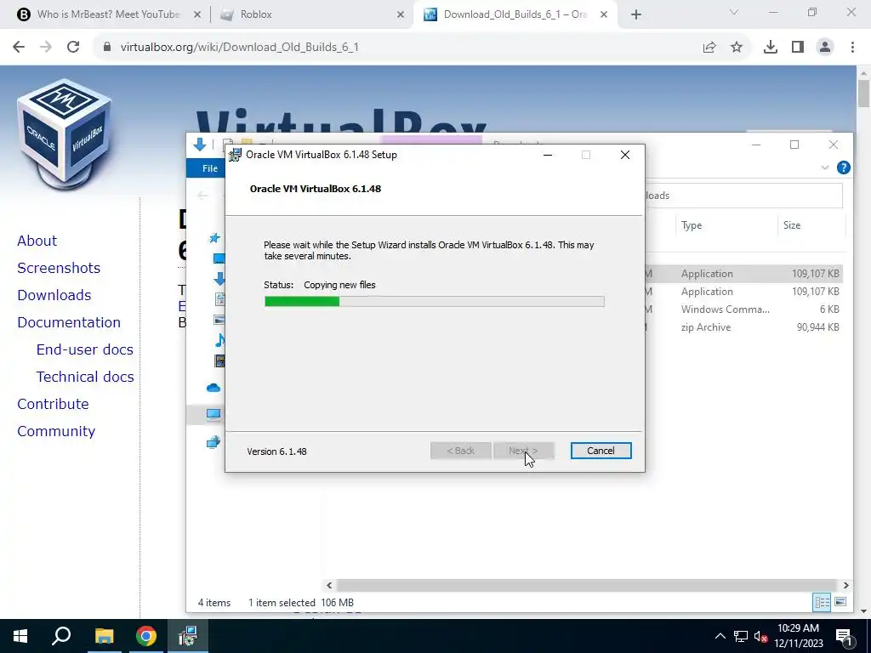Click the Chrome forward arrow
Image resolution: width=871 pixels, height=653 pixels.
coord(46,47)
